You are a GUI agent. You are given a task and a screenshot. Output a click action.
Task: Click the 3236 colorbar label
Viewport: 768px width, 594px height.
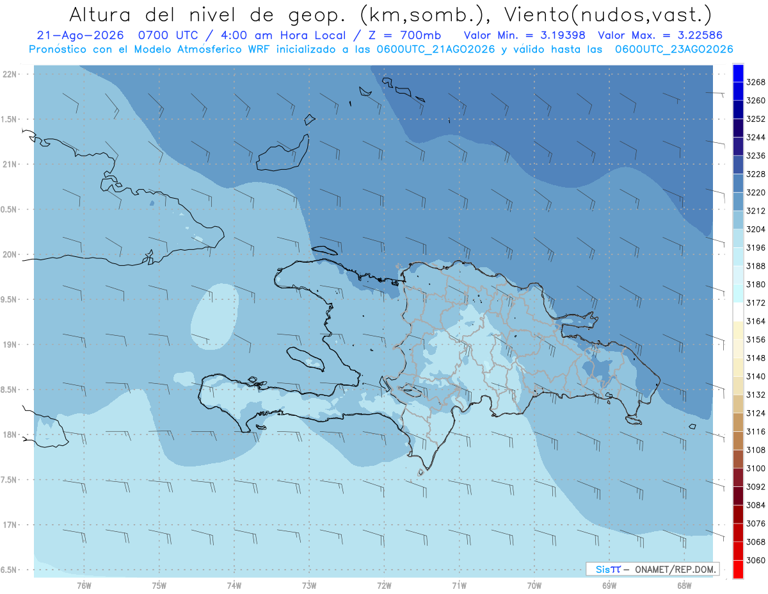[x=756, y=156]
